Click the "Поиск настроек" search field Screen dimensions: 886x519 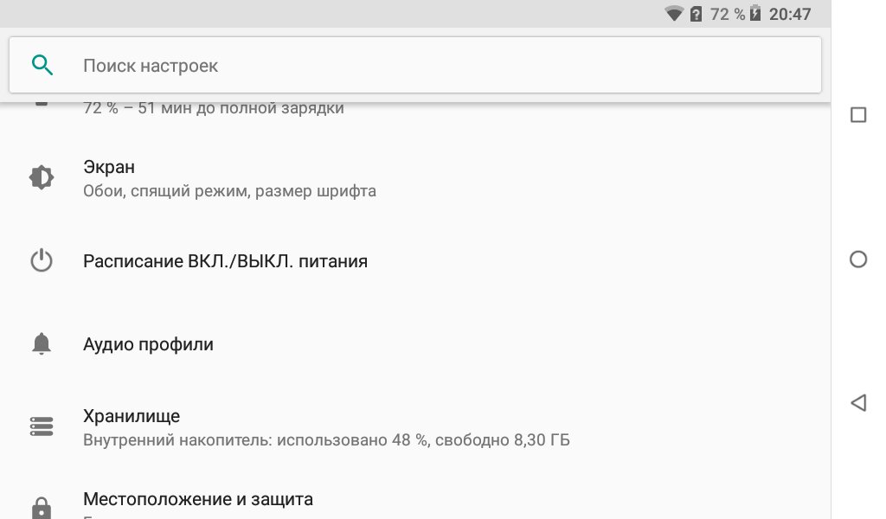tap(415, 66)
